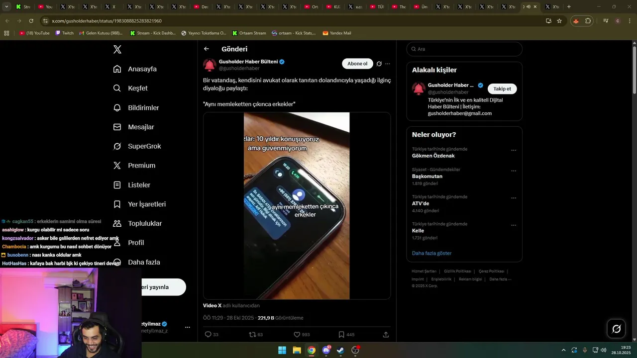Image resolution: width=637 pixels, height=358 pixels.
Task: Open the options for Kelle trend
Action: click(514, 225)
